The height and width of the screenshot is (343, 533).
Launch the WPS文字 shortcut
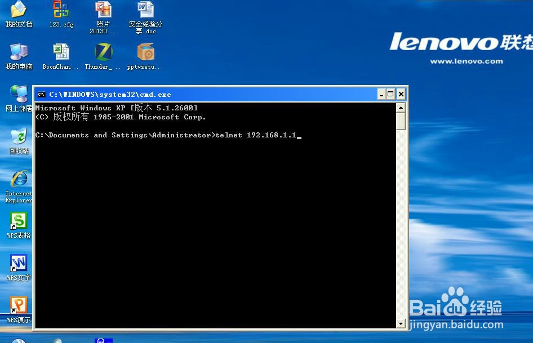[19, 263]
